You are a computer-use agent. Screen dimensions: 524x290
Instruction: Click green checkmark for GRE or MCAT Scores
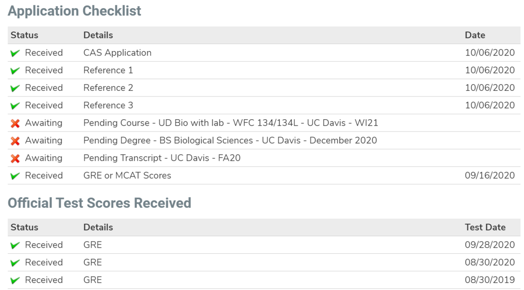(x=15, y=176)
